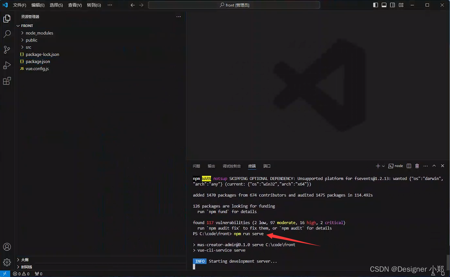Open the notifications bell icon
The height and width of the screenshot is (277, 450).
click(x=443, y=274)
